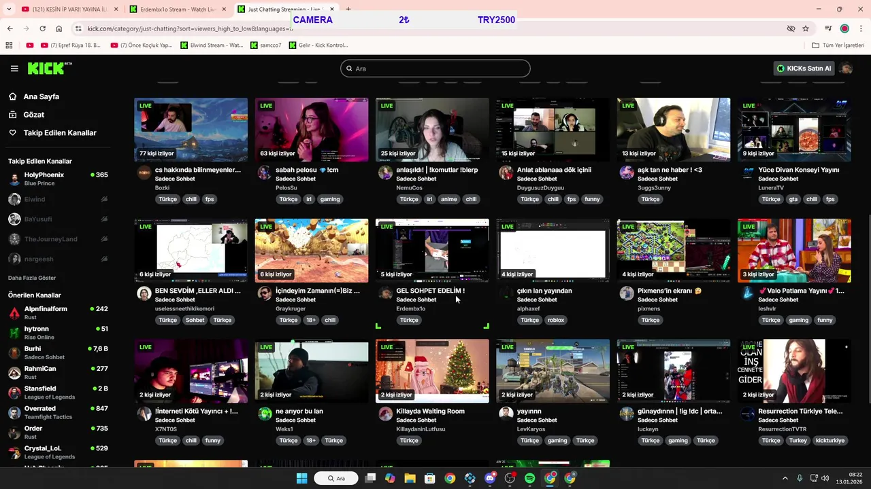871x489 pixels.
Task: Open NemuCos stream thumbnail with 25 viewers
Action: click(x=432, y=130)
